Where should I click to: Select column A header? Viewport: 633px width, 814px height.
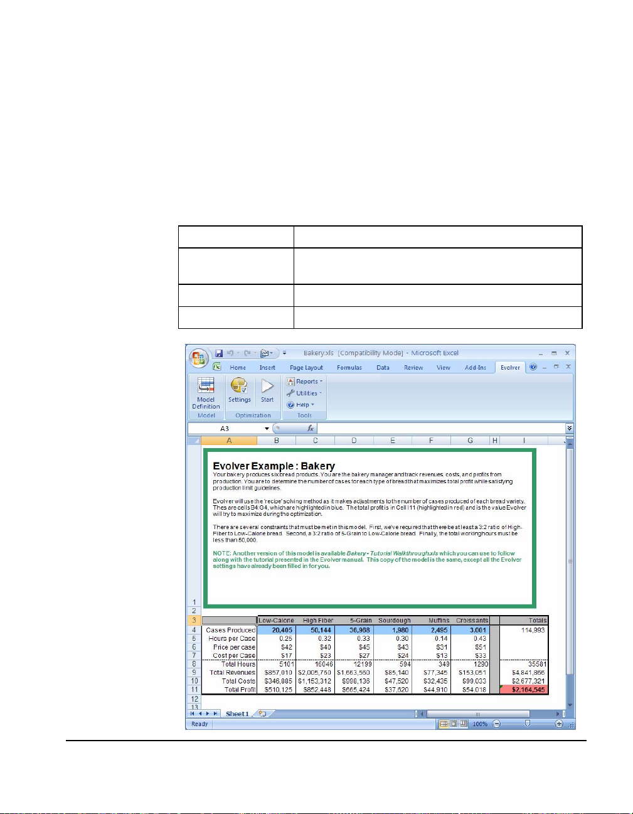[x=229, y=441]
